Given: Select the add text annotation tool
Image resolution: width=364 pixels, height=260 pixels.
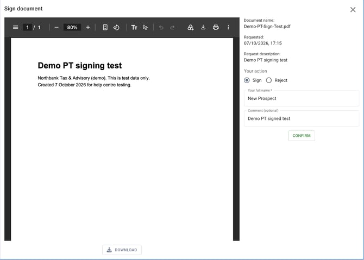Looking at the screenshot, I should (x=134, y=27).
